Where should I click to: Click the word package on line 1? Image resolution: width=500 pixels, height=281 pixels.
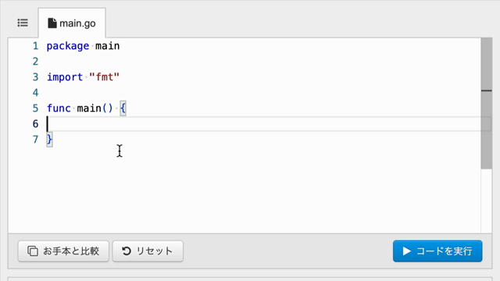68,46
